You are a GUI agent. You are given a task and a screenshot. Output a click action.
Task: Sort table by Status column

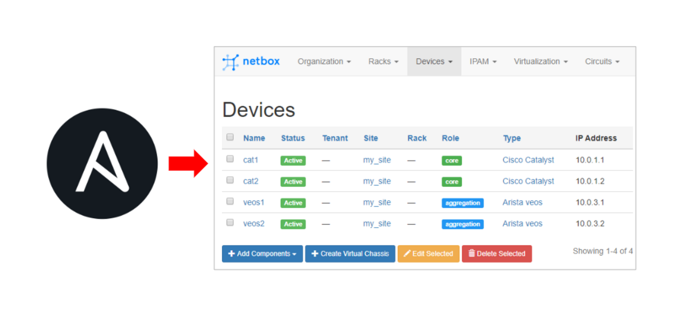(293, 138)
